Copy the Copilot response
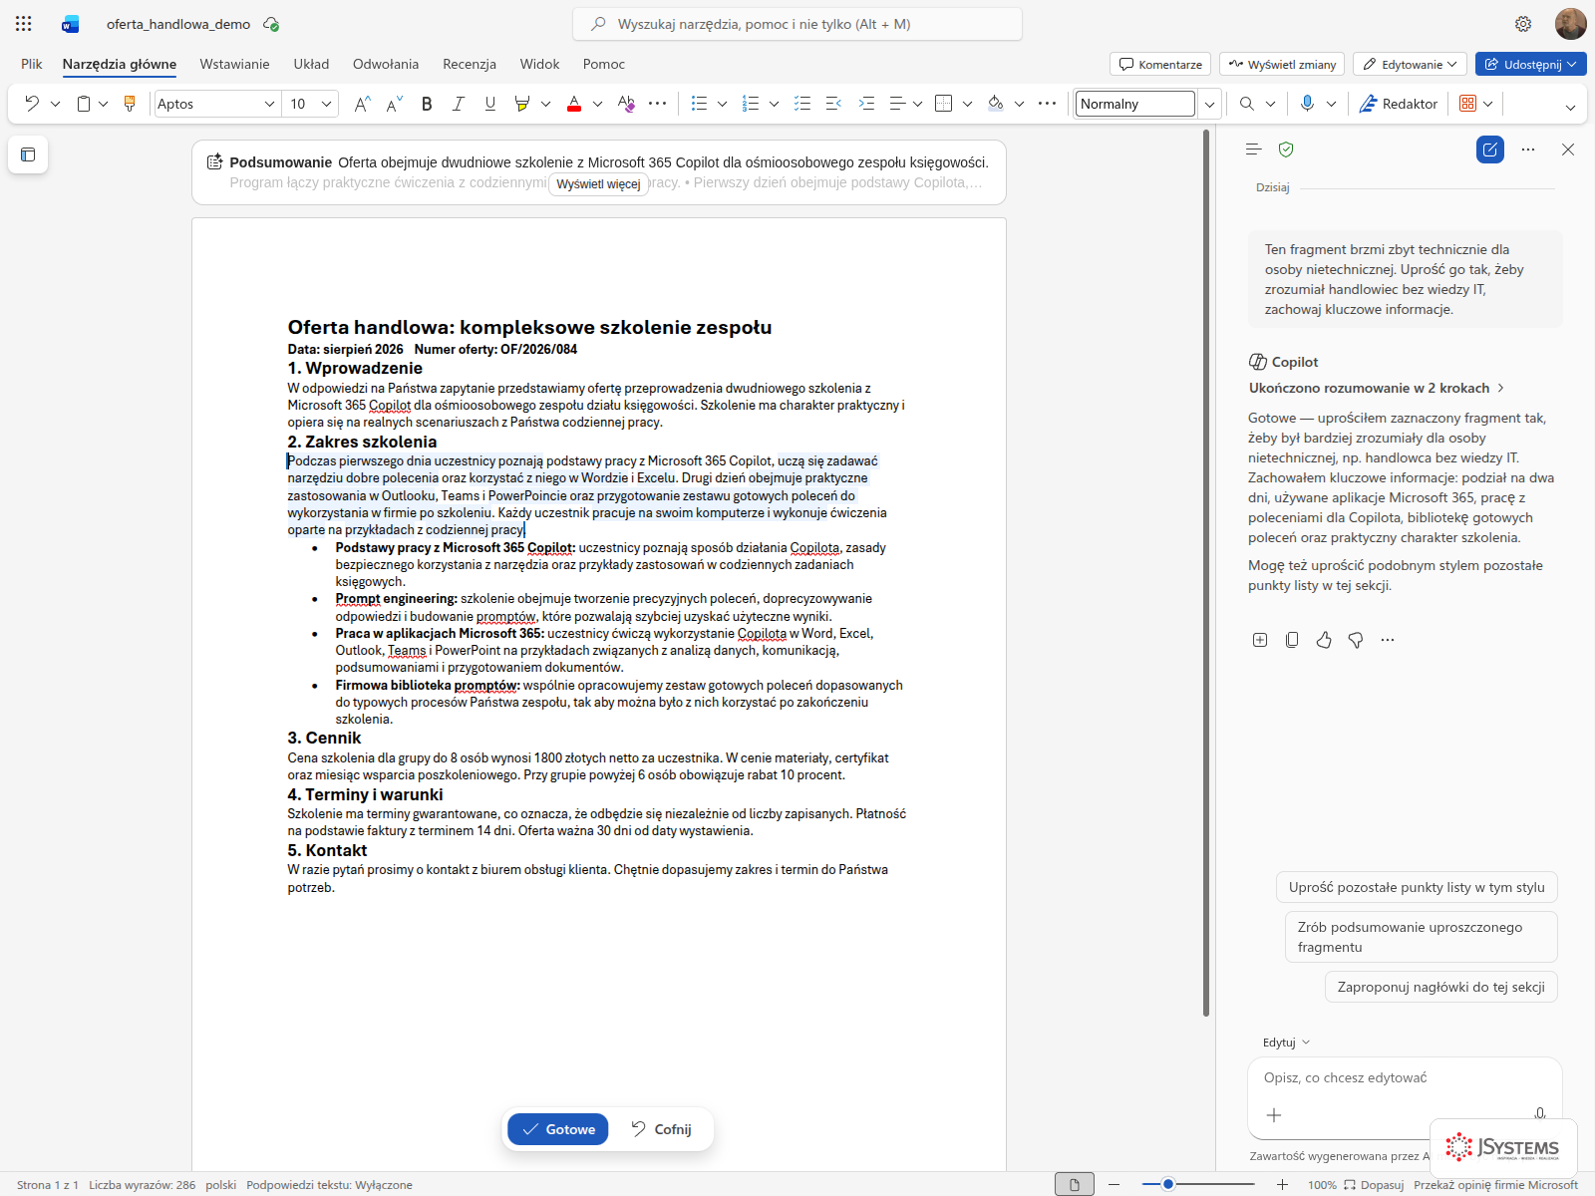 click(x=1292, y=640)
